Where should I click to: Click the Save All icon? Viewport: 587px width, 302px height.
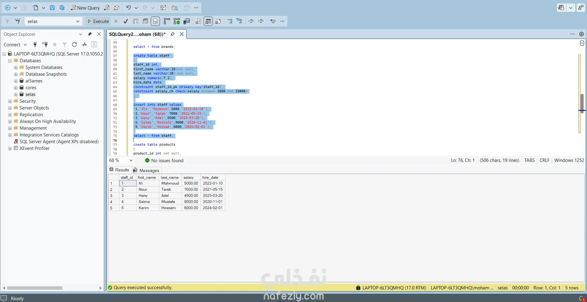(x=62, y=8)
